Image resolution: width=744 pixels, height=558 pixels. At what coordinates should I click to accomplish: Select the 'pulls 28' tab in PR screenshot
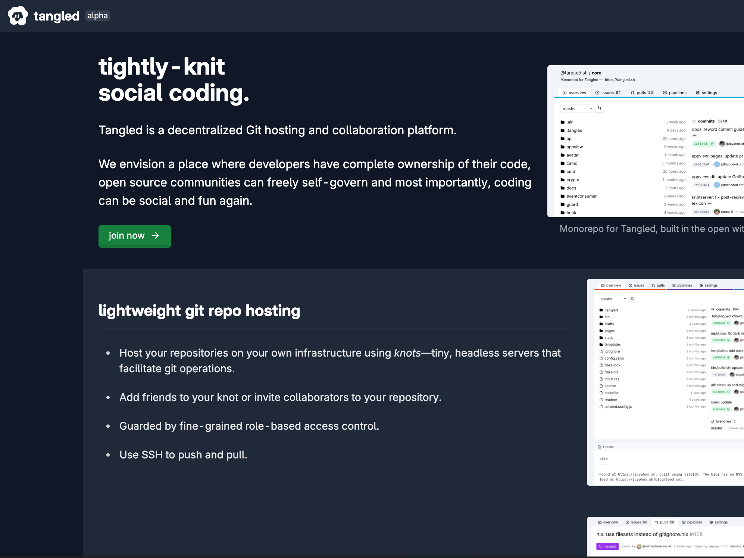tap(665, 522)
